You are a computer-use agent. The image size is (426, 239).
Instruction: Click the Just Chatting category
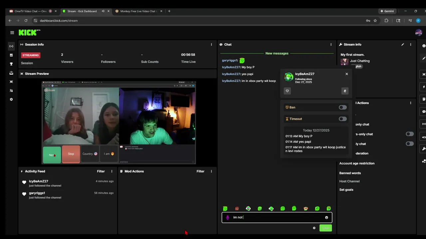pos(360,61)
